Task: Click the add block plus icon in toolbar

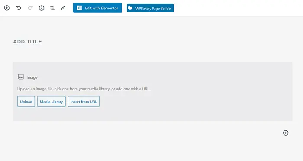Action: [x=7, y=8]
